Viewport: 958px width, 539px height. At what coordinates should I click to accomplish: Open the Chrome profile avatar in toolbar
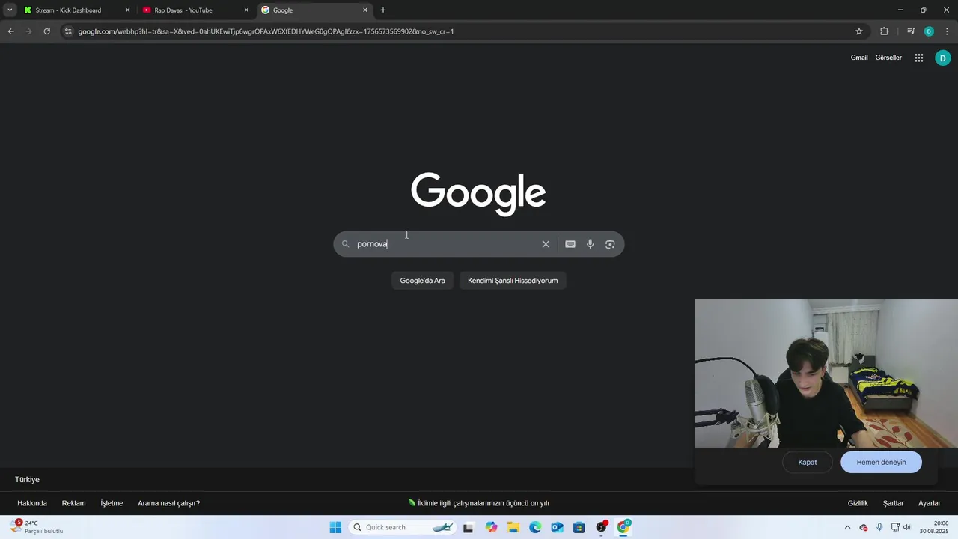[929, 31]
